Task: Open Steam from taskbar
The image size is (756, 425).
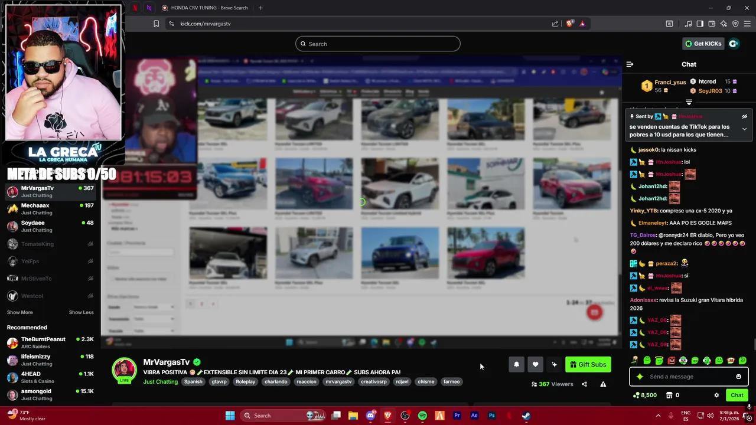Action: point(526,416)
